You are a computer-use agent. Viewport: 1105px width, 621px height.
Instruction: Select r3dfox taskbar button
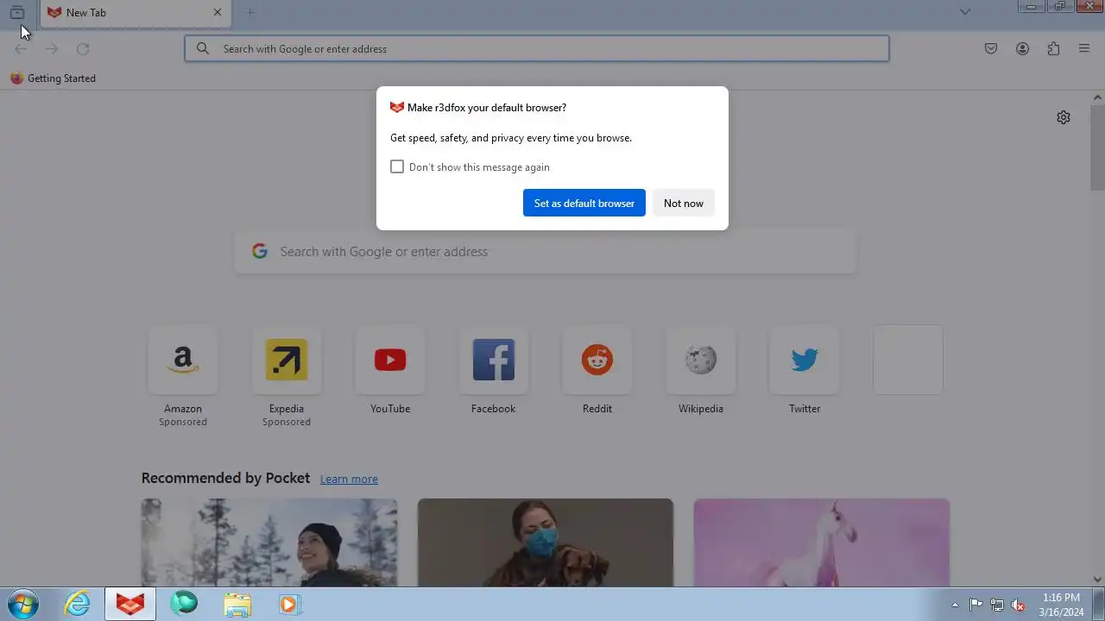130,605
